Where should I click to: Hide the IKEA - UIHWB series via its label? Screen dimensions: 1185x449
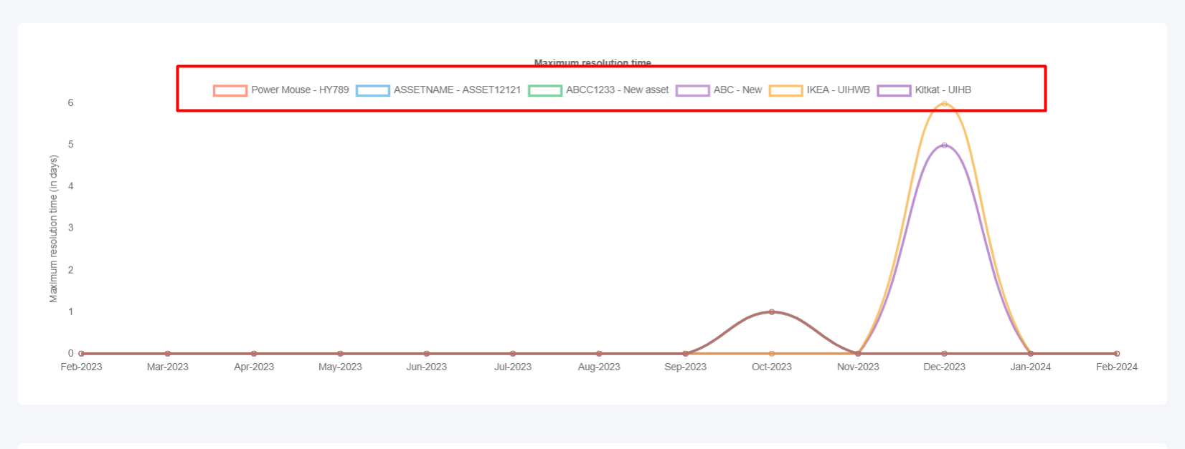pos(838,90)
